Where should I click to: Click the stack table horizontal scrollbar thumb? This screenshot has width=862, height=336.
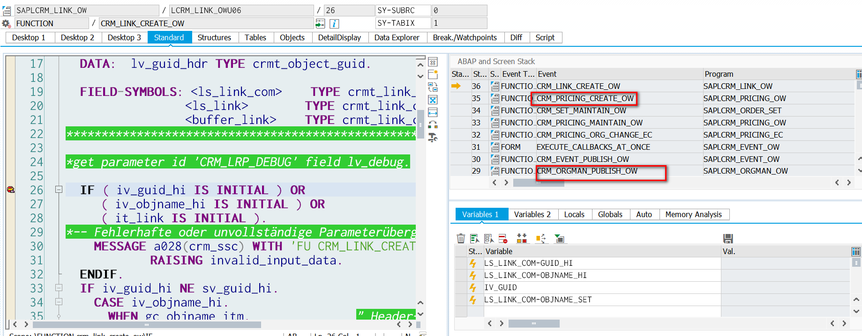[x=539, y=183]
